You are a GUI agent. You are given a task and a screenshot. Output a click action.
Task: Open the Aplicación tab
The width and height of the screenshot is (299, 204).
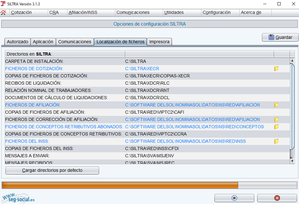pyautogui.click(x=43, y=41)
